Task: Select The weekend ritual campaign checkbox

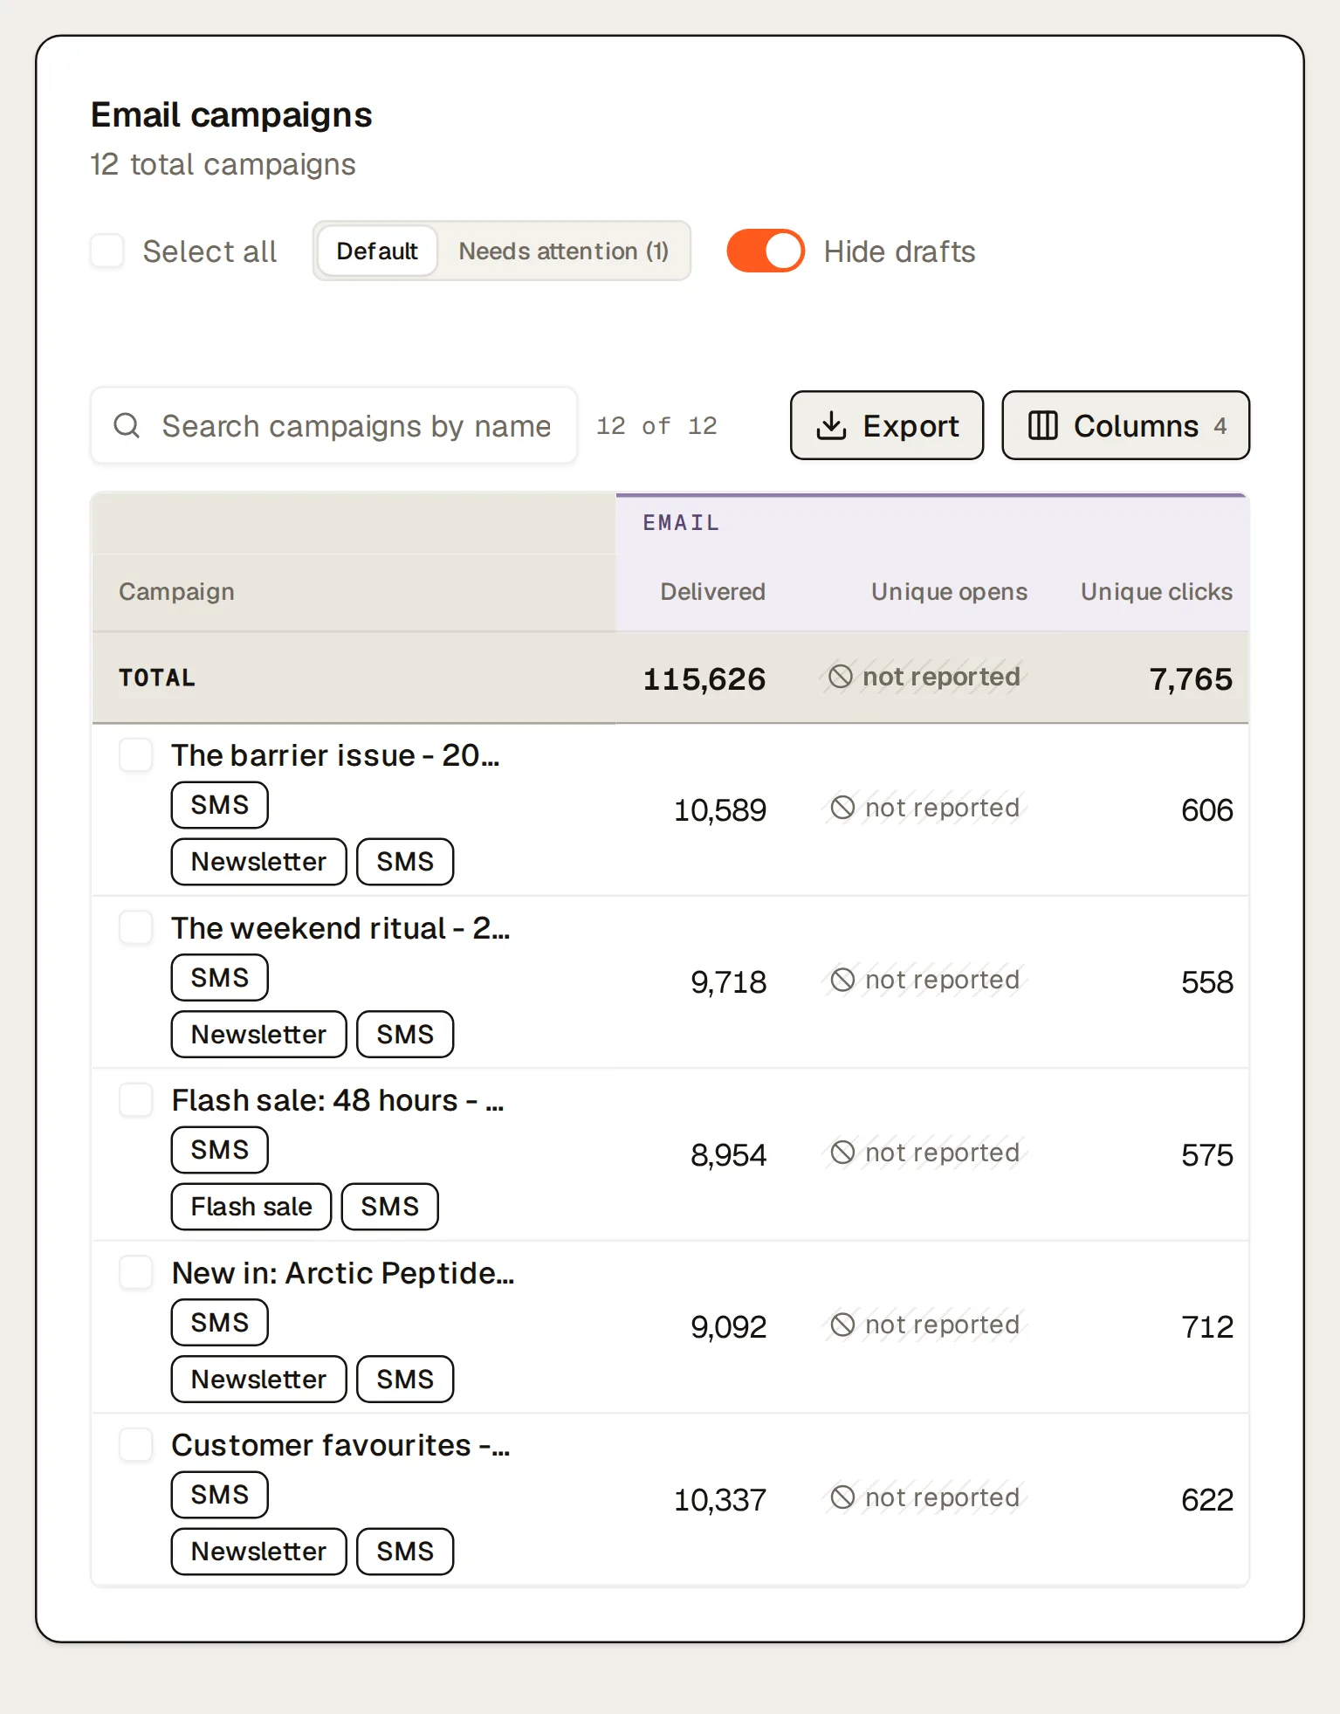Action: point(136,927)
